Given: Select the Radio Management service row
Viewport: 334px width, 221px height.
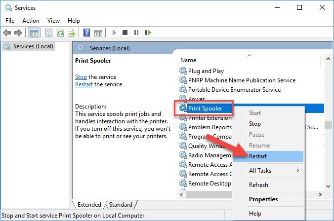Looking at the screenshot, I should [x=206, y=155].
